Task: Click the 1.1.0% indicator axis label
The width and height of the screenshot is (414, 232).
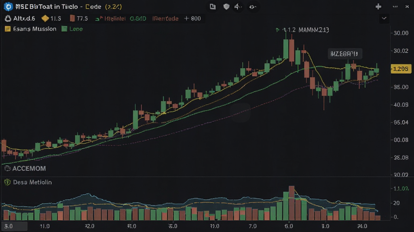Action: point(401,188)
